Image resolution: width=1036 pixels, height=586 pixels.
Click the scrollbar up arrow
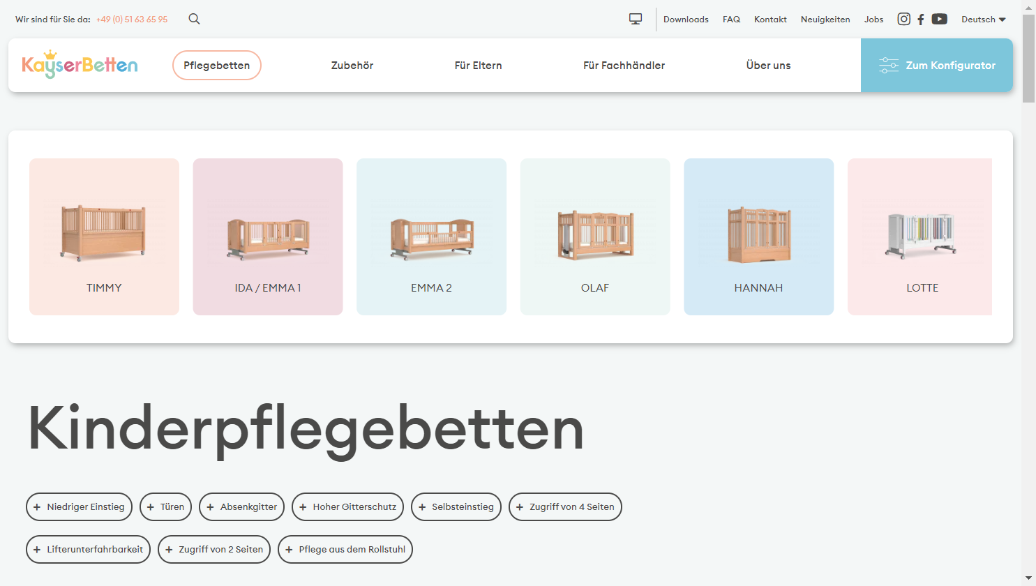1028,6
